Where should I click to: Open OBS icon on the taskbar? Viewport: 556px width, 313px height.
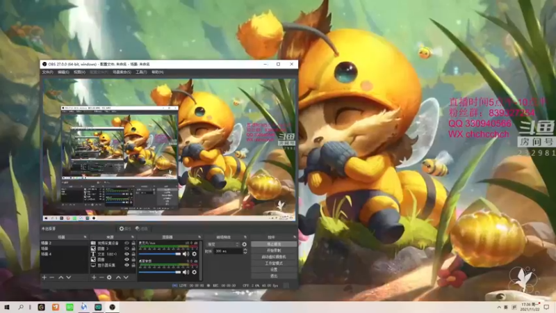tap(112, 307)
